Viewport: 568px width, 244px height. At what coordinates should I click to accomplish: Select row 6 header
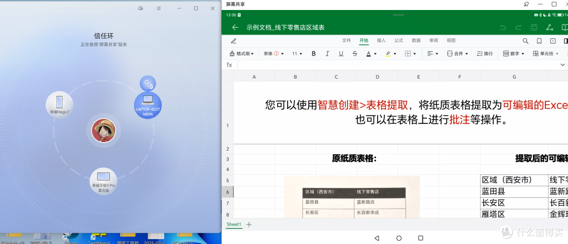tap(228, 192)
